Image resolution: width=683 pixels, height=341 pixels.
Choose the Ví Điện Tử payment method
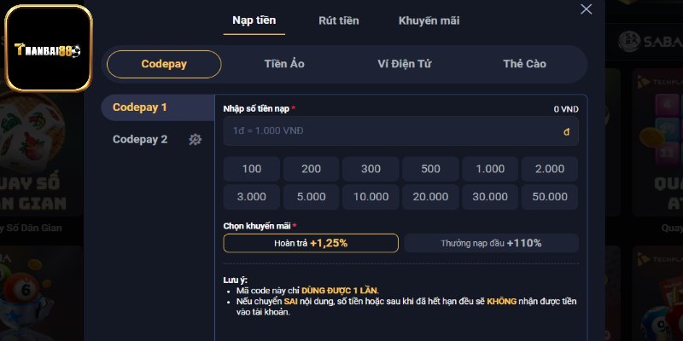click(x=405, y=64)
